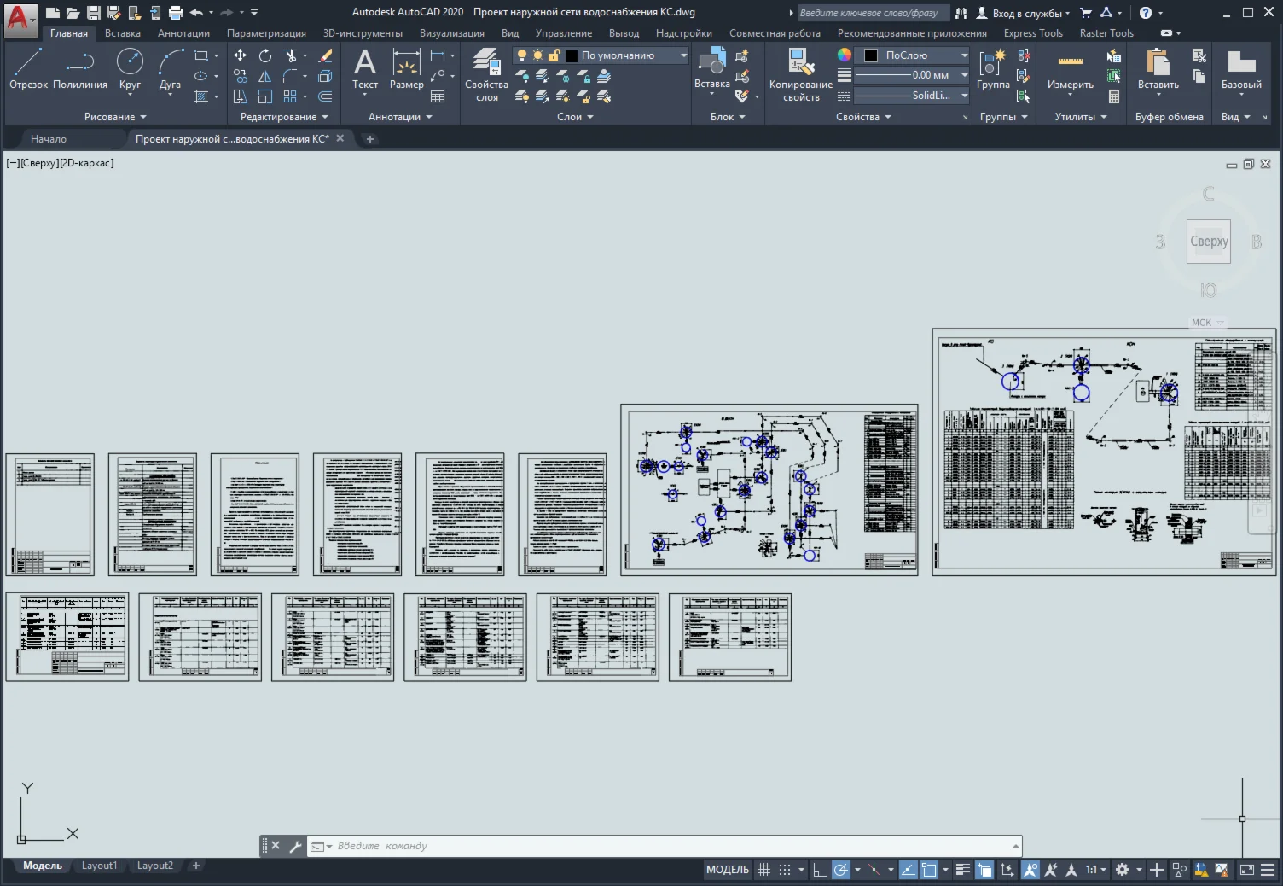Open the Аннотации ribbon tab
Screen dimensions: 1283x886
pos(183,33)
